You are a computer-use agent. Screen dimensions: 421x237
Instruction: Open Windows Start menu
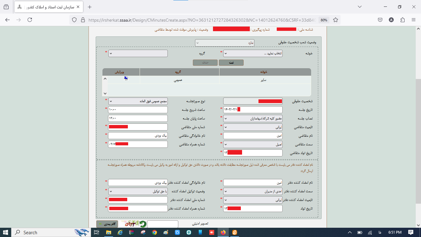pyautogui.click(x=6, y=232)
